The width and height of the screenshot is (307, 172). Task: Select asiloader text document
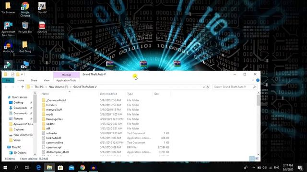click(51, 133)
